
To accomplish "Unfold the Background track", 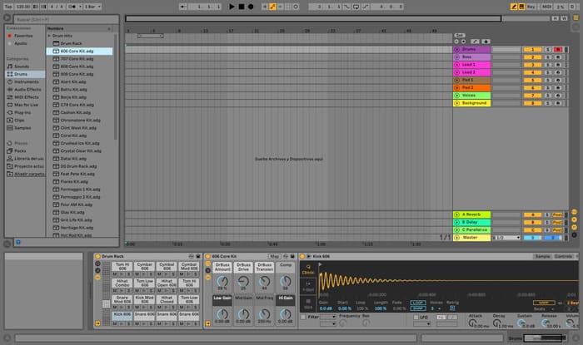I will (457, 103).
